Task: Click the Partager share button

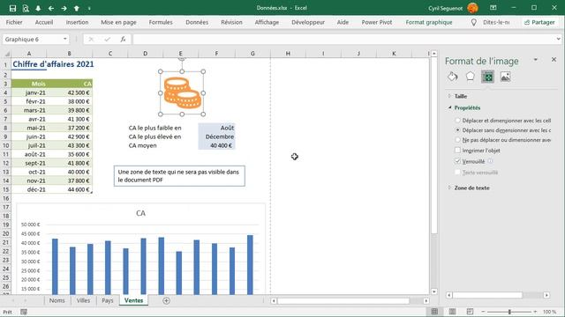Action: [539, 22]
